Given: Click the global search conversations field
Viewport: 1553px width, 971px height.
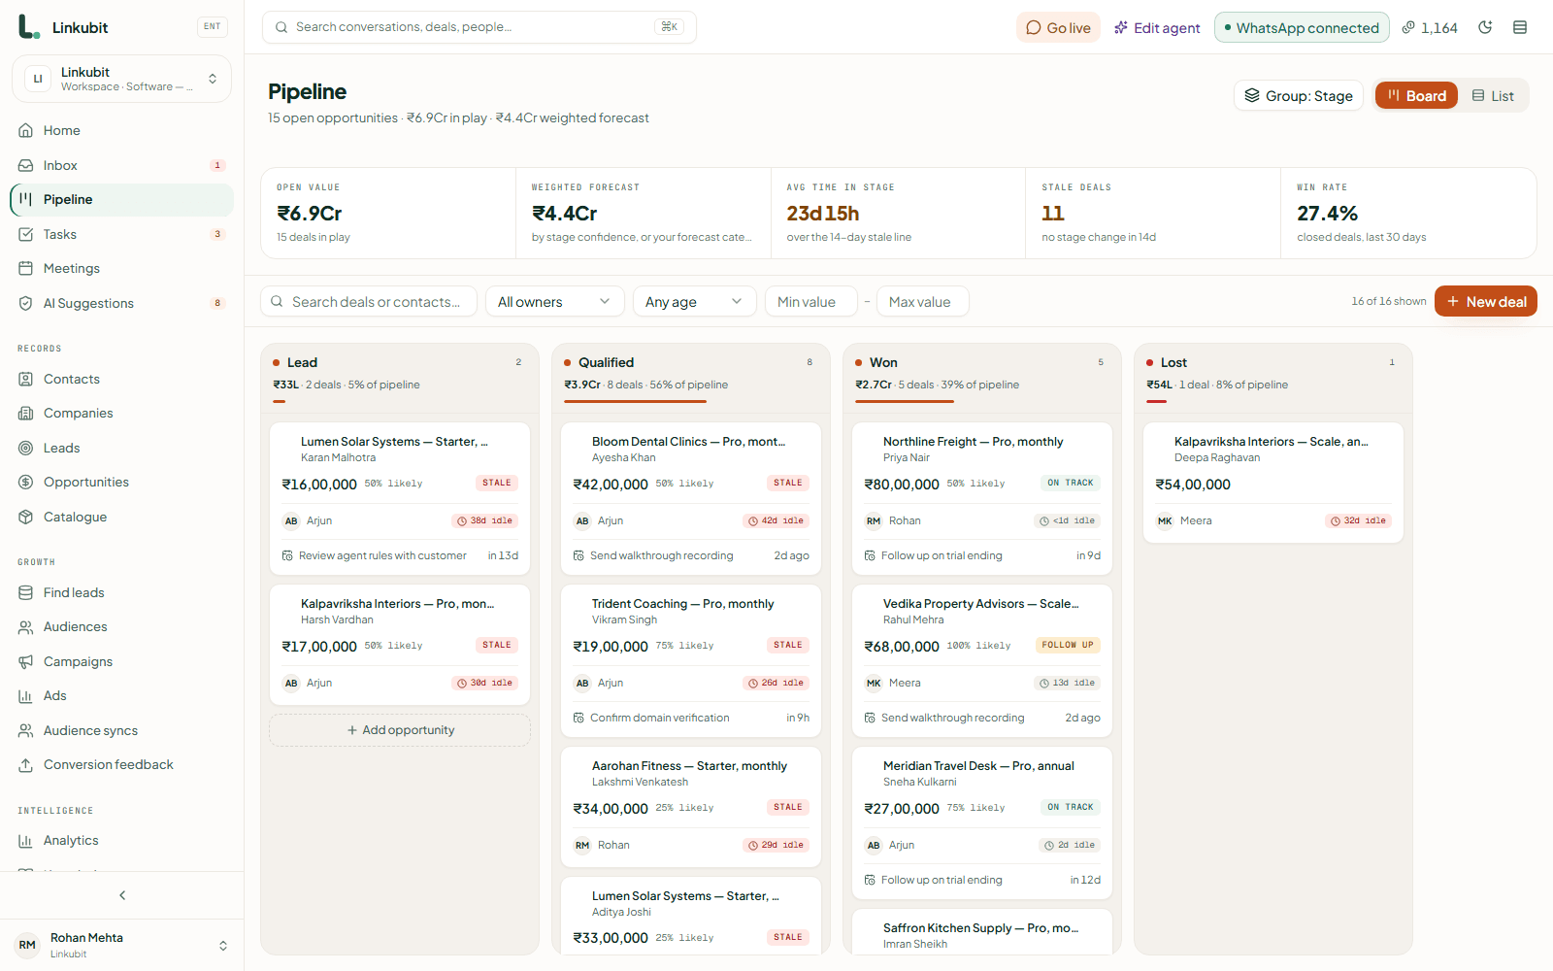Looking at the screenshot, I should (479, 27).
